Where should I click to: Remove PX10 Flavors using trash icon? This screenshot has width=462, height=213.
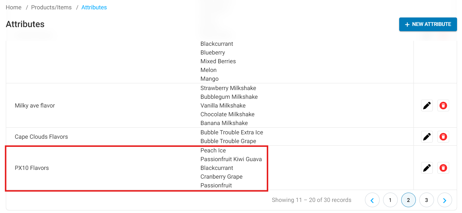pos(443,168)
